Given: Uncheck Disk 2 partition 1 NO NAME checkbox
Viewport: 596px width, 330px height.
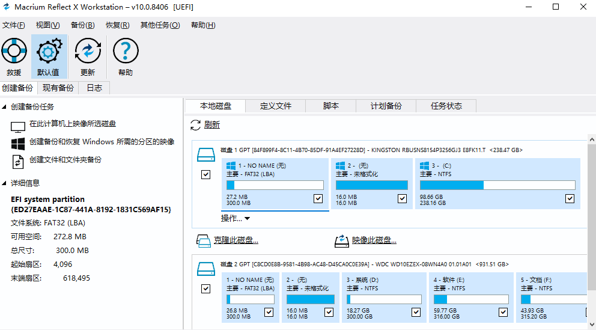Looking at the screenshot, I should pyautogui.click(x=269, y=312).
